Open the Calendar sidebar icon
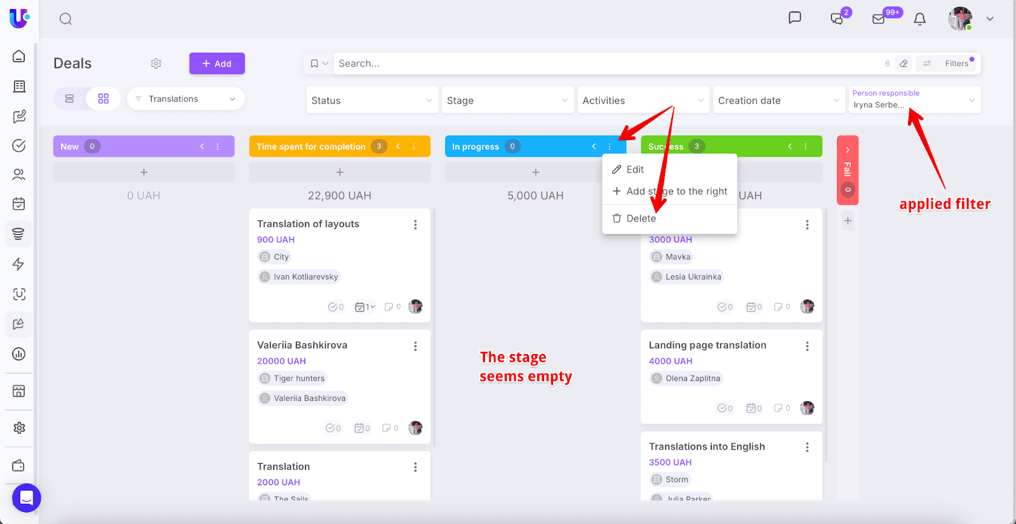Image resolution: width=1016 pixels, height=524 pixels. pyautogui.click(x=19, y=204)
